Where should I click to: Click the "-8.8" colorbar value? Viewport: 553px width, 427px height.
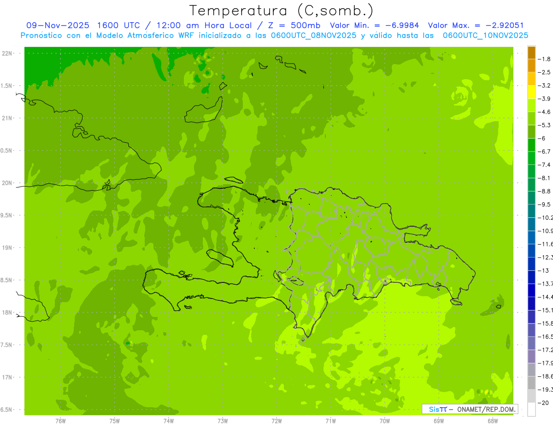tap(545, 191)
